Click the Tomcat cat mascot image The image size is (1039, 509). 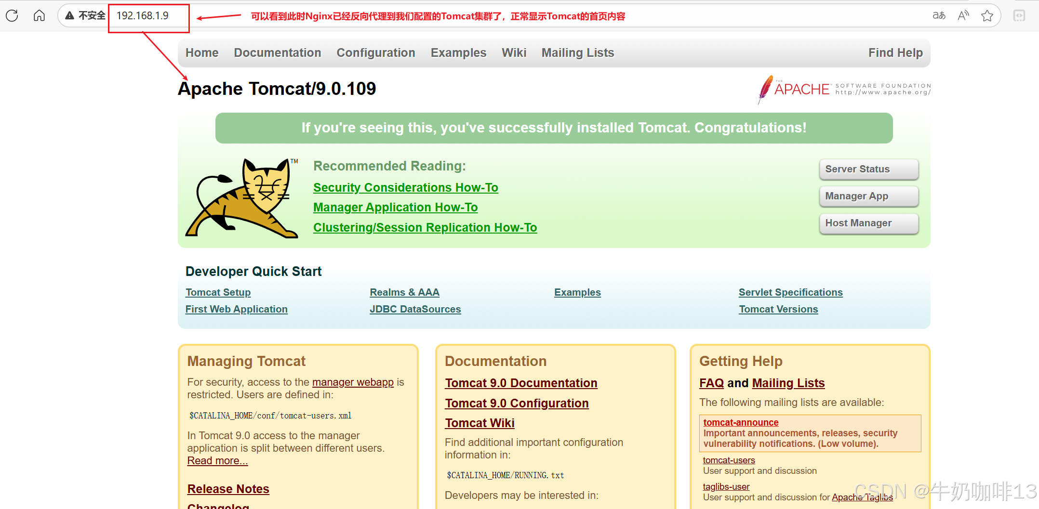(242, 198)
